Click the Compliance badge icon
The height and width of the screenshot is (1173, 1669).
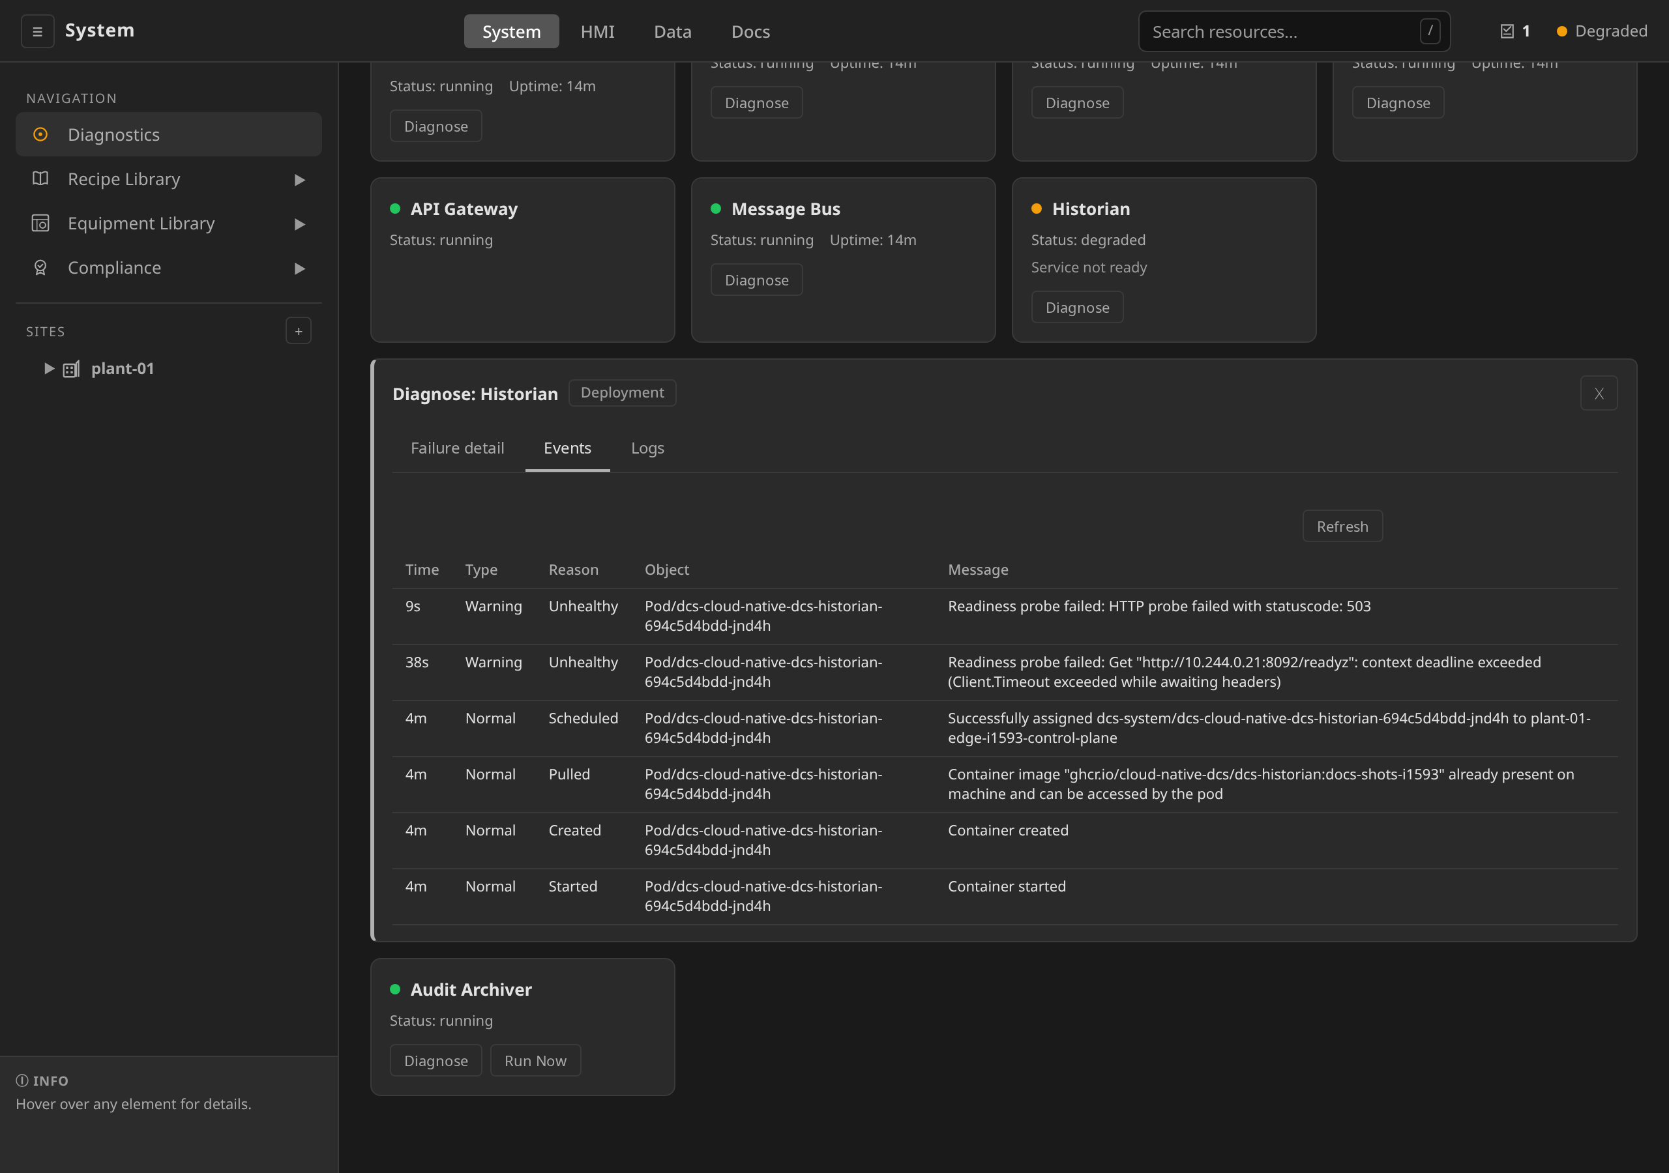[x=40, y=267]
